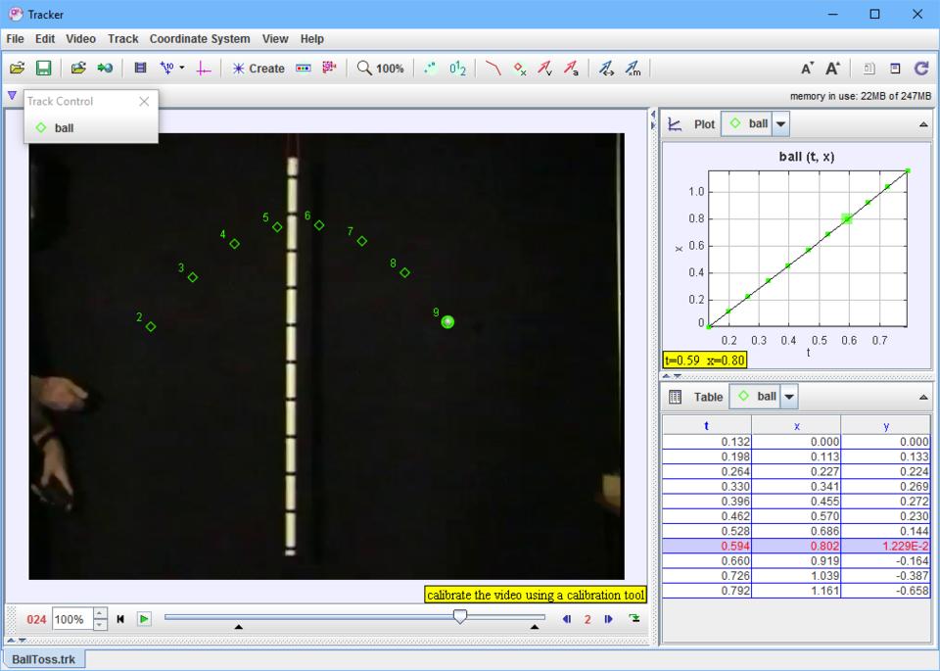Open the Table ball track dropdown
This screenshot has height=671, width=940.
click(788, 397)
